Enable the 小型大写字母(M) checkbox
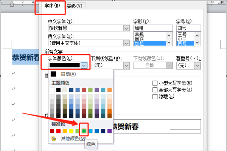The width and height of the screenshot is (227, 151). click(155, 83)
